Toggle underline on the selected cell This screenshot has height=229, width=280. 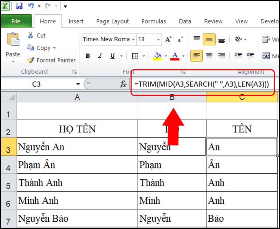(x=112, y=56)
